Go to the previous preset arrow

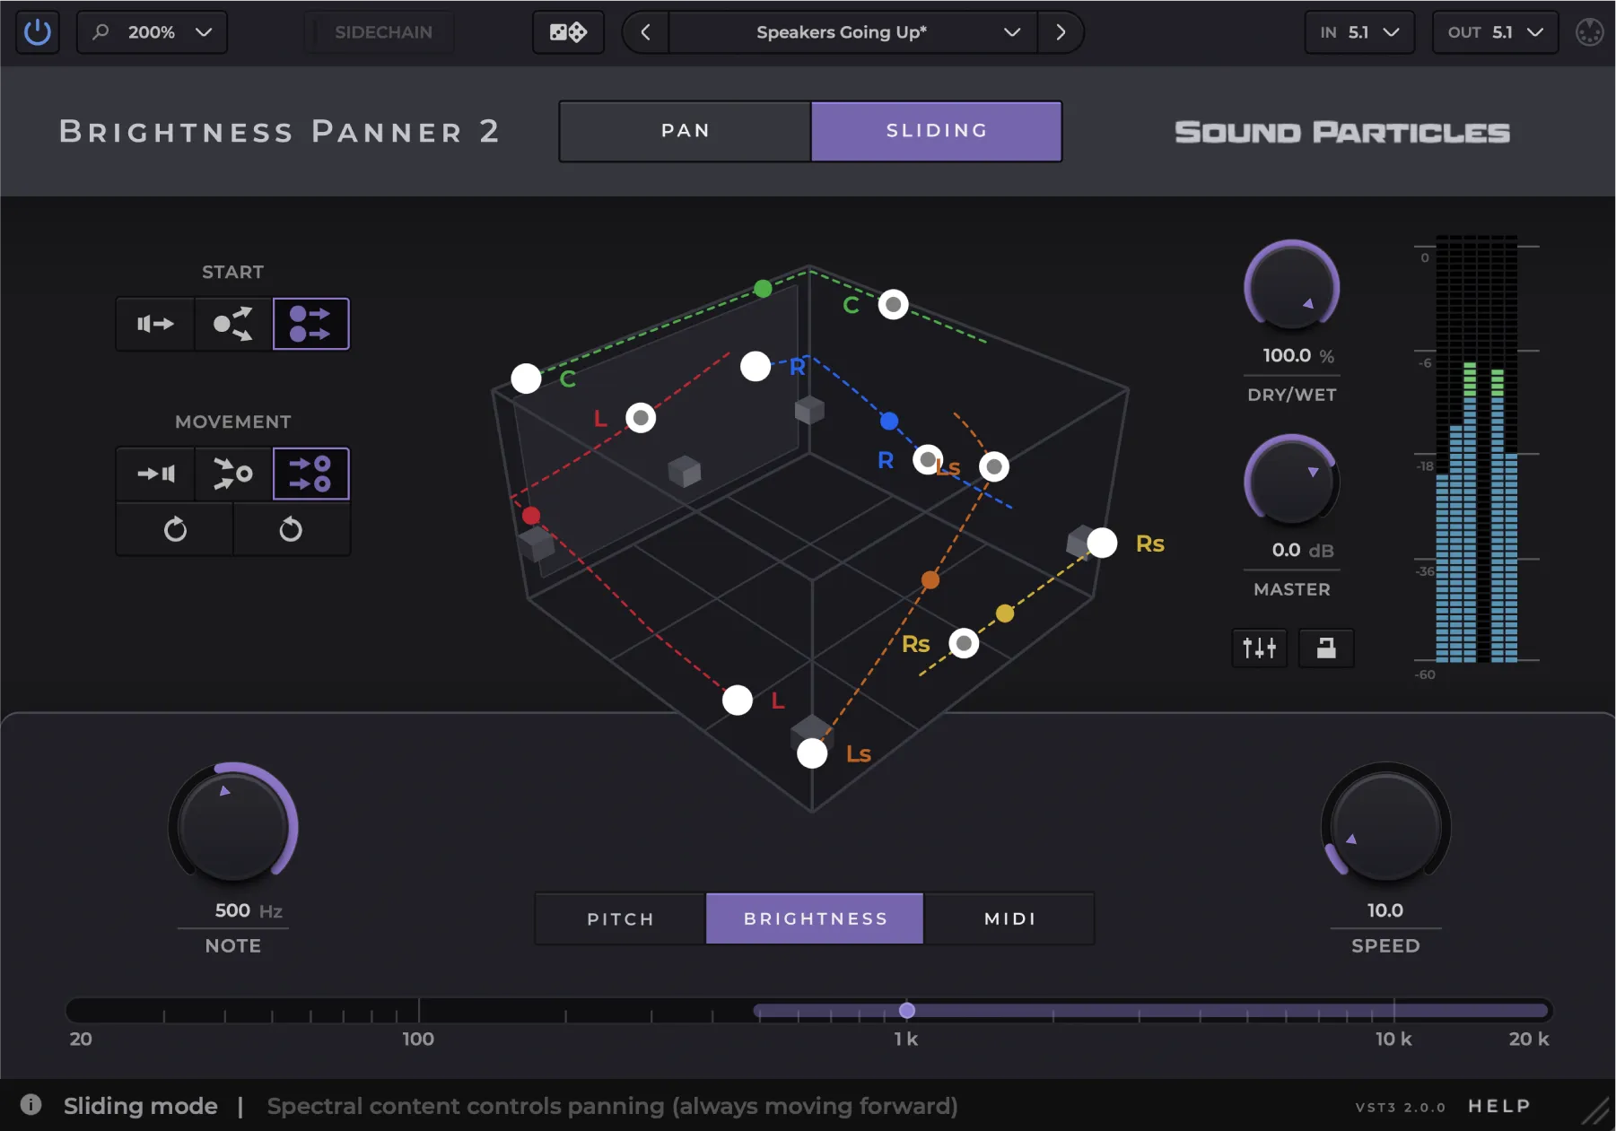646,32
